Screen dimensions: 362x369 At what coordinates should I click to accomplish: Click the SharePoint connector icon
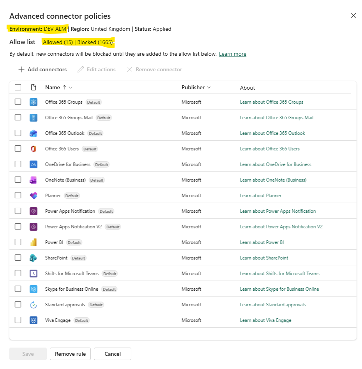[x=34, y=258]
